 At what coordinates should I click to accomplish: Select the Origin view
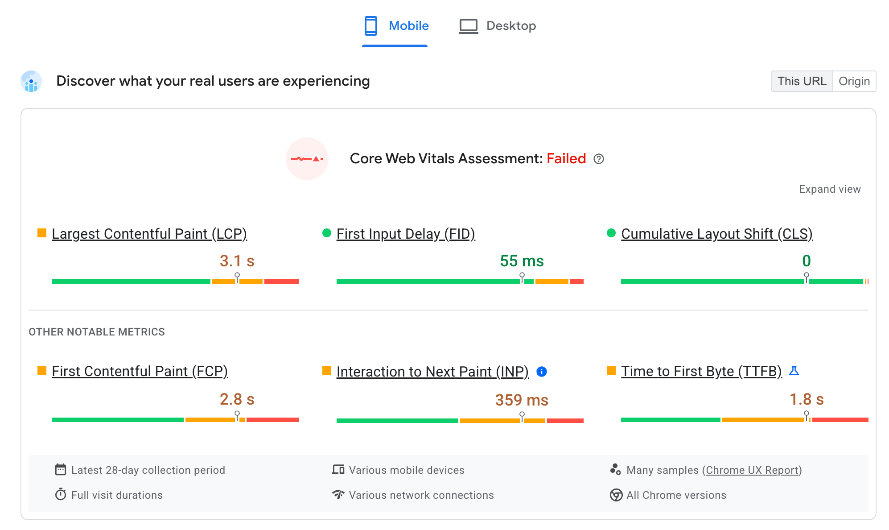854,81
